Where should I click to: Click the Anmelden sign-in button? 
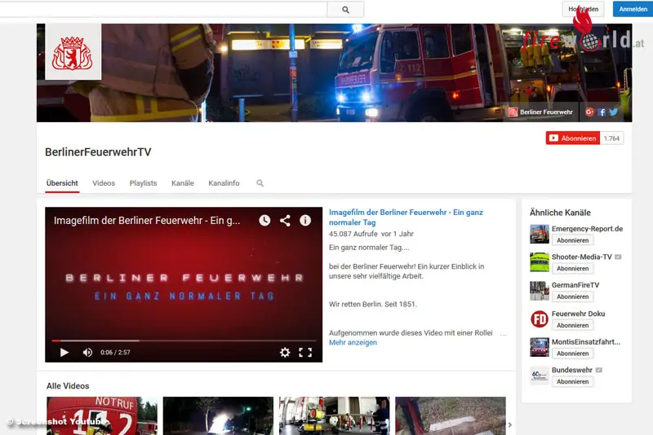click(x=633, y=10)
